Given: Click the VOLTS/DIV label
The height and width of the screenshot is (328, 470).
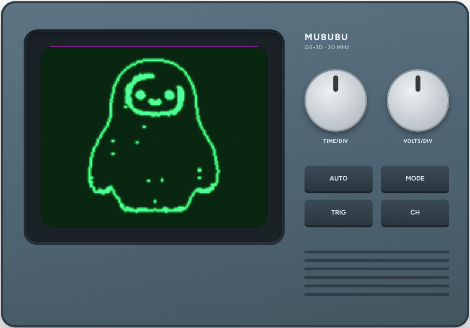Looking at the screenshot, I should click(x=418, y=141).
